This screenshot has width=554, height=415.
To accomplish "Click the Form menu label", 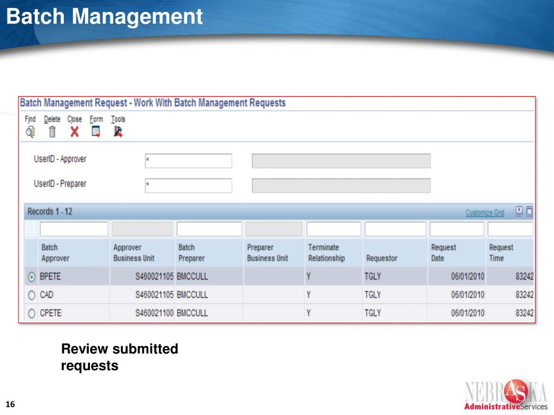I will click(x=96, y=119).
